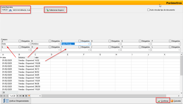Image resolution: width=183 pixels, height=104 pixels.
Task: Click the black bookmark star icon in navigator
Action: pos(23,96)
